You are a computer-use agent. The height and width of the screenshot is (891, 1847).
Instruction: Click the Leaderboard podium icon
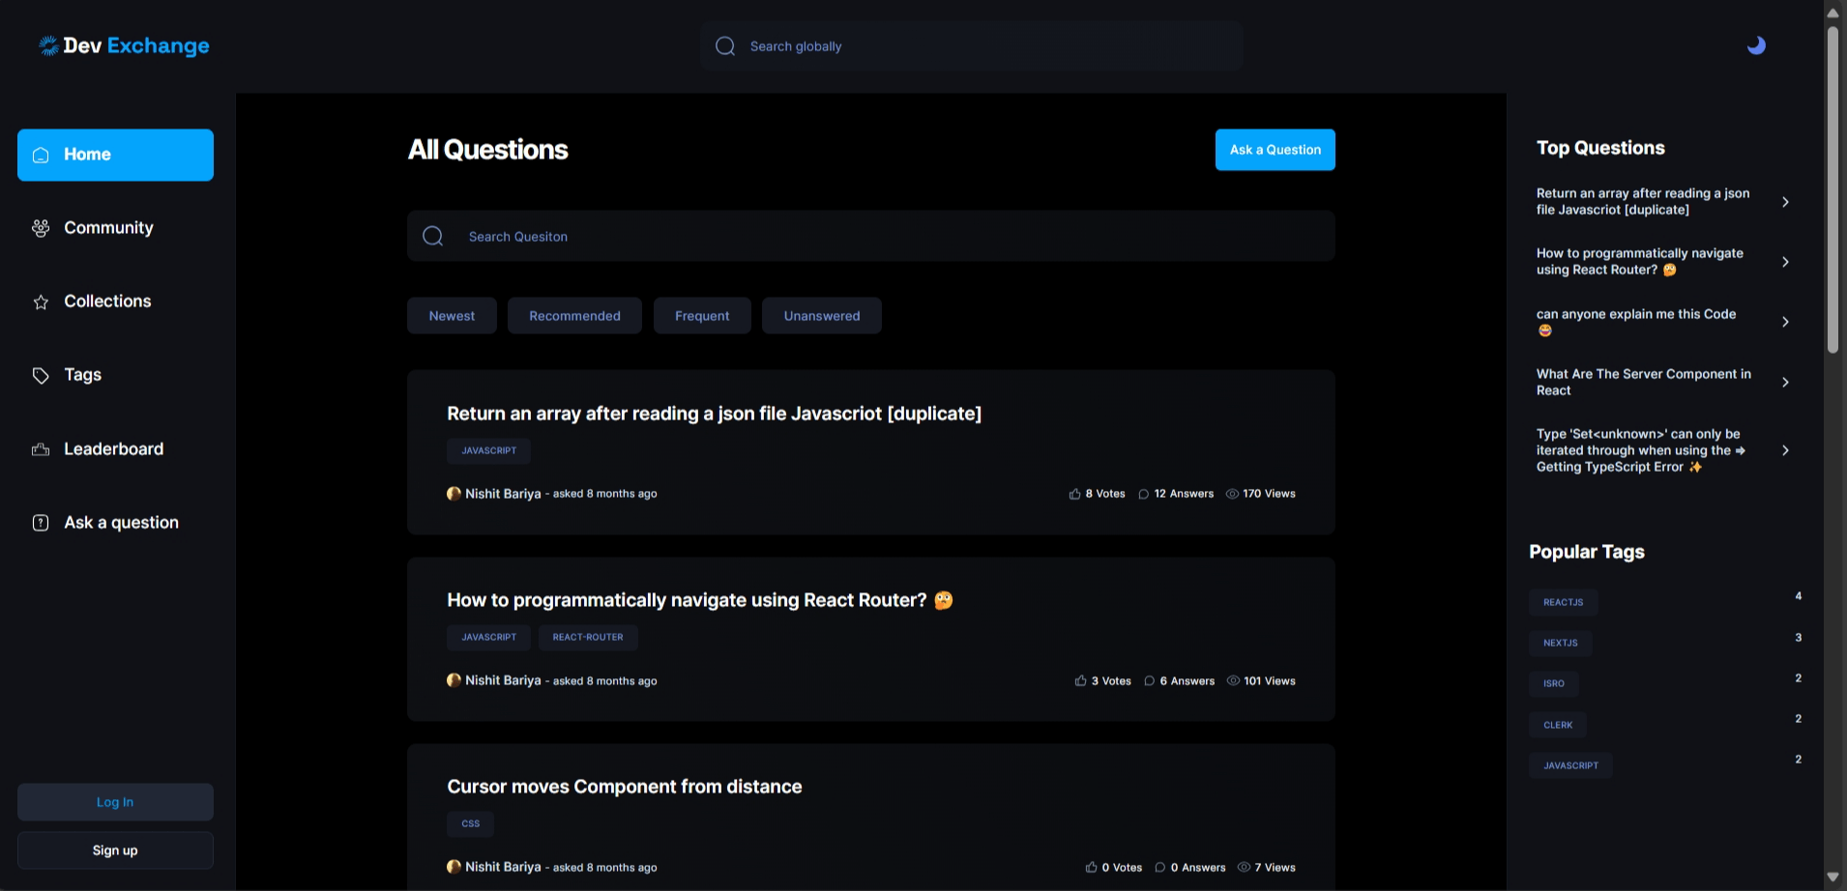point(41,449)
